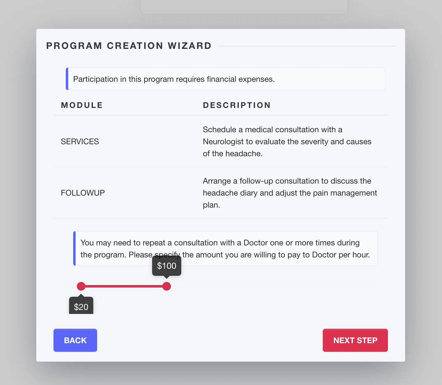442x385 pixels.
Task: Select the FOLLOWUP module row
Action: click(x=83, y=193)
